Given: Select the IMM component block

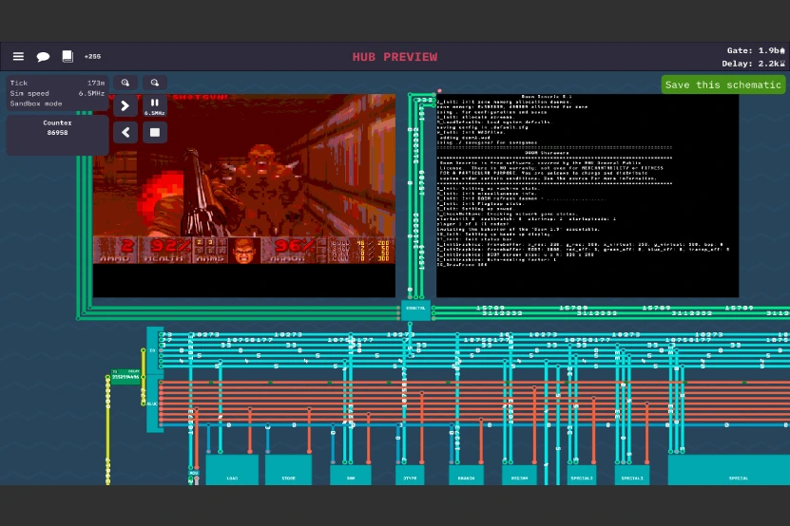Looking at the screenshot, I should (x=351, y=475).
